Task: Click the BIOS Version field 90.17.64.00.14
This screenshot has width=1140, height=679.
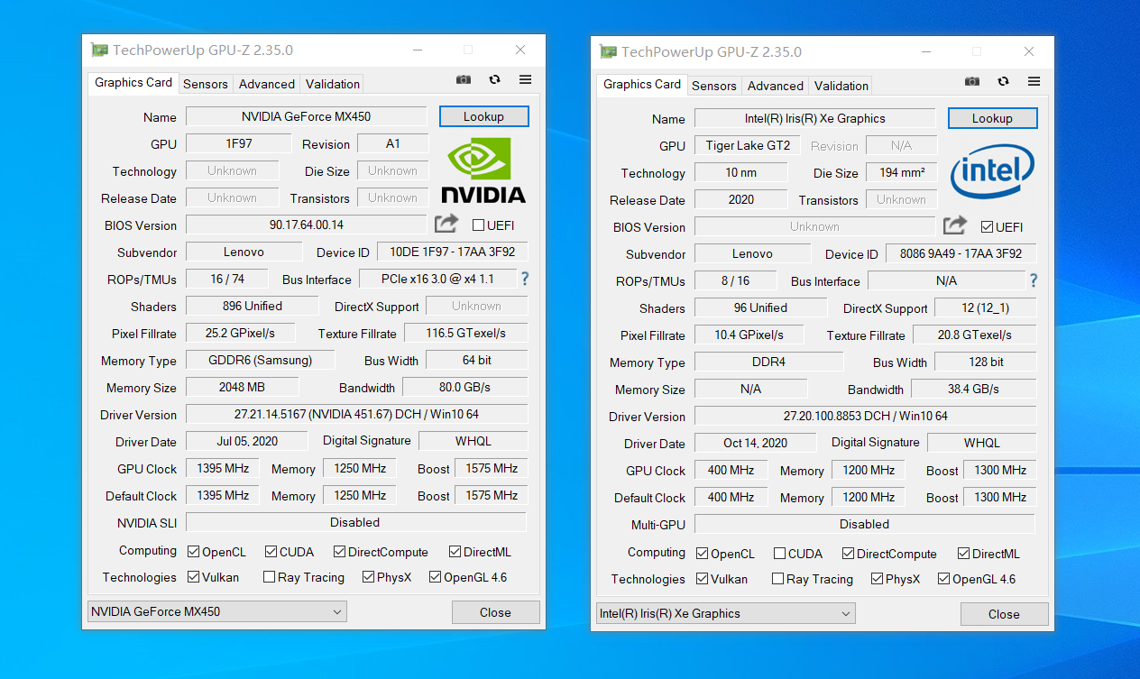Action: pyautogui.click(x=306, y=225)
